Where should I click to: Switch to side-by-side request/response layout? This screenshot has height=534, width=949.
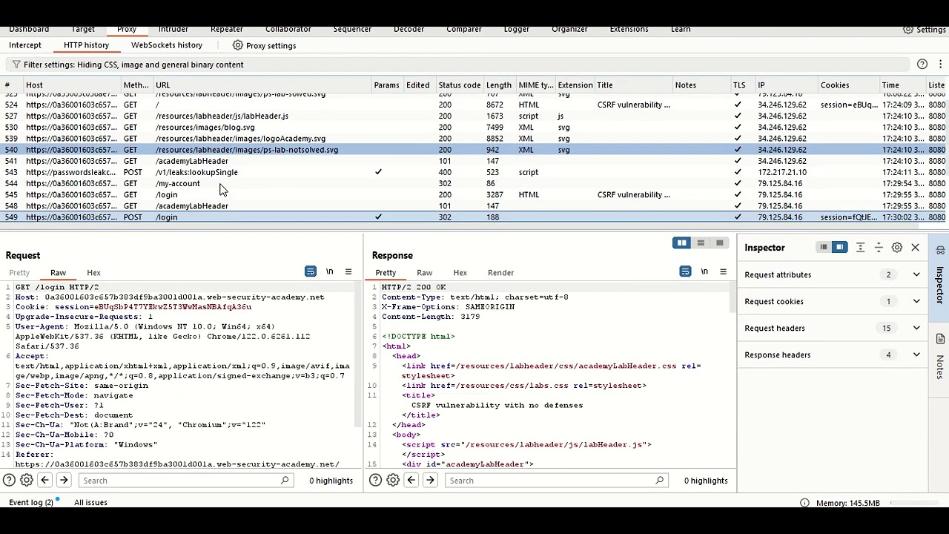681,243
